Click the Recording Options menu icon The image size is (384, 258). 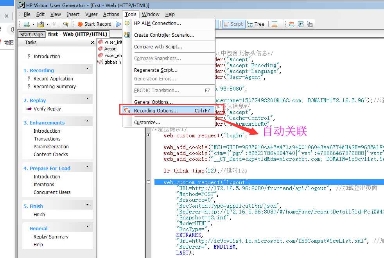pos(127,110)
